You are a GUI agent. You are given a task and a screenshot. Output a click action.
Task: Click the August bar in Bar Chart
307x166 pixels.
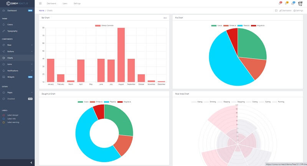(x=121, y=55)
